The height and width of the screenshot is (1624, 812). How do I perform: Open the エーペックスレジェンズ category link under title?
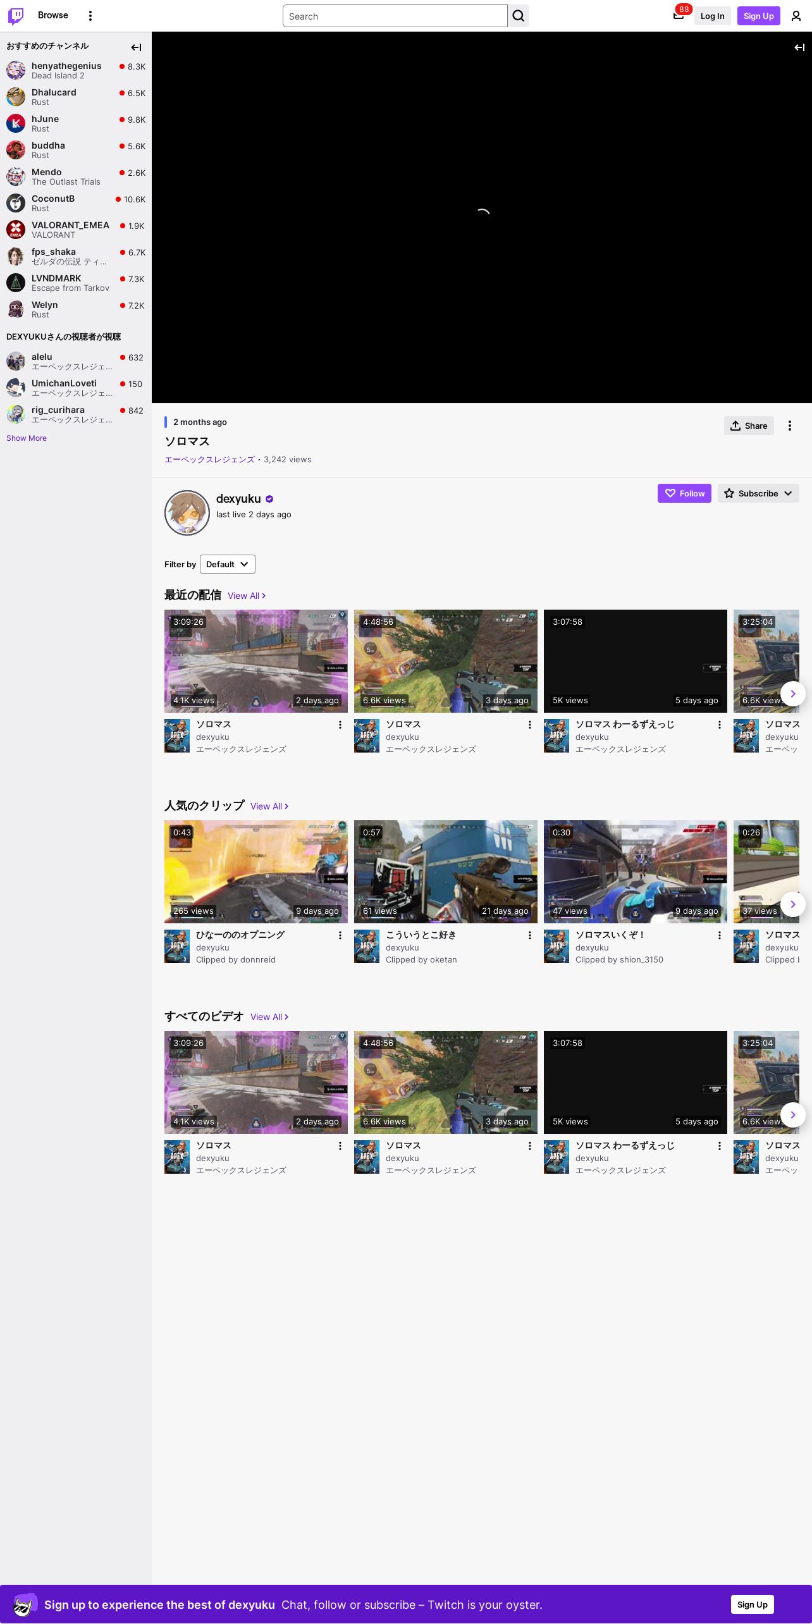[209, 460]
